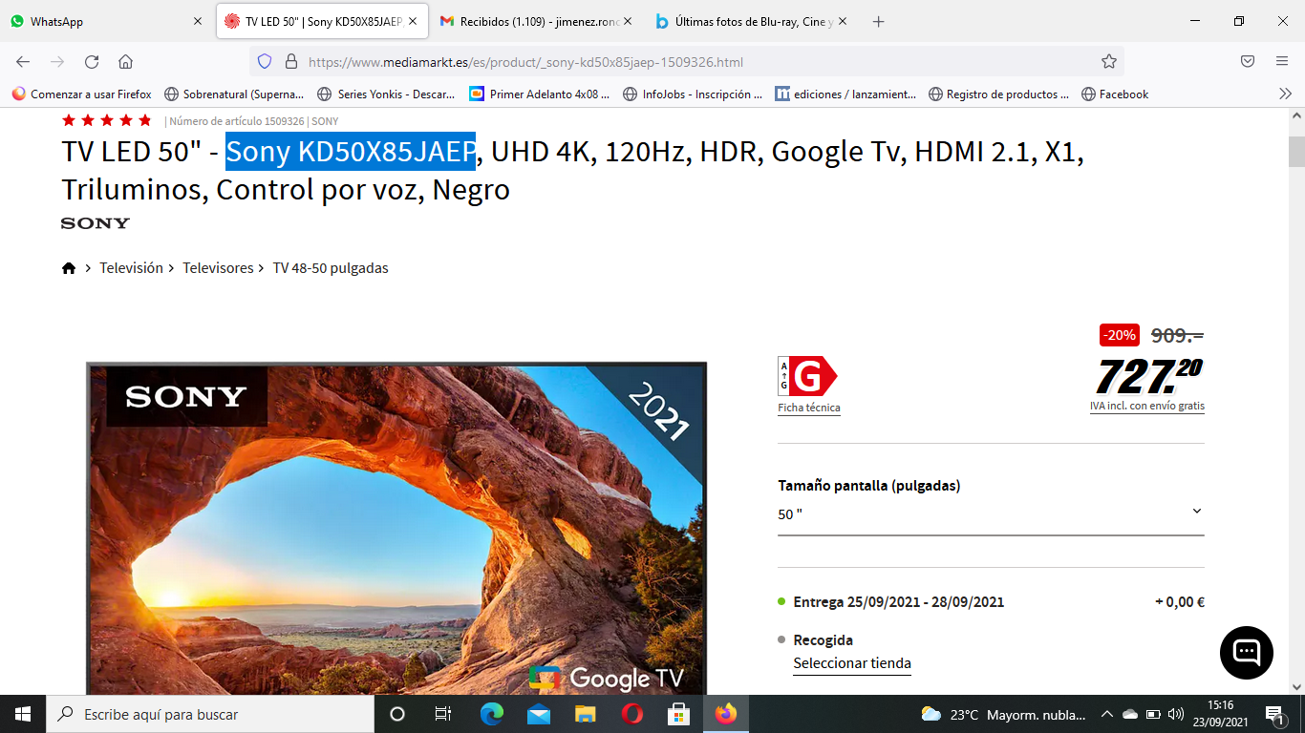Open Facebook bookmark
This screenshot has height=733, width=1305.
1114,94
